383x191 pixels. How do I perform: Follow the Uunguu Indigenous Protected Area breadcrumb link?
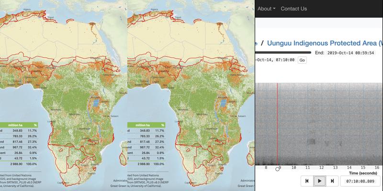click(325, 43)
